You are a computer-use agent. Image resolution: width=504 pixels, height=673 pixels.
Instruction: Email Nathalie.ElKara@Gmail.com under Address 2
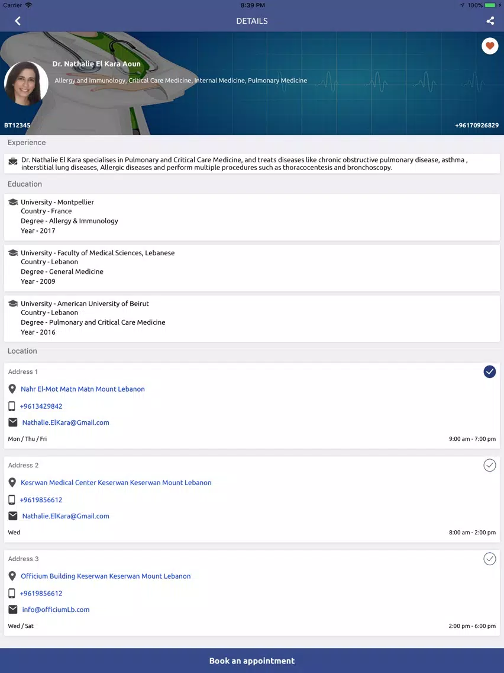(66, 516)
